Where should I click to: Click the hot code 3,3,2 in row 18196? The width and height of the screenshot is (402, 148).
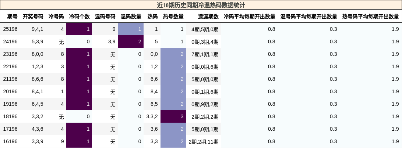click(152, 116)
